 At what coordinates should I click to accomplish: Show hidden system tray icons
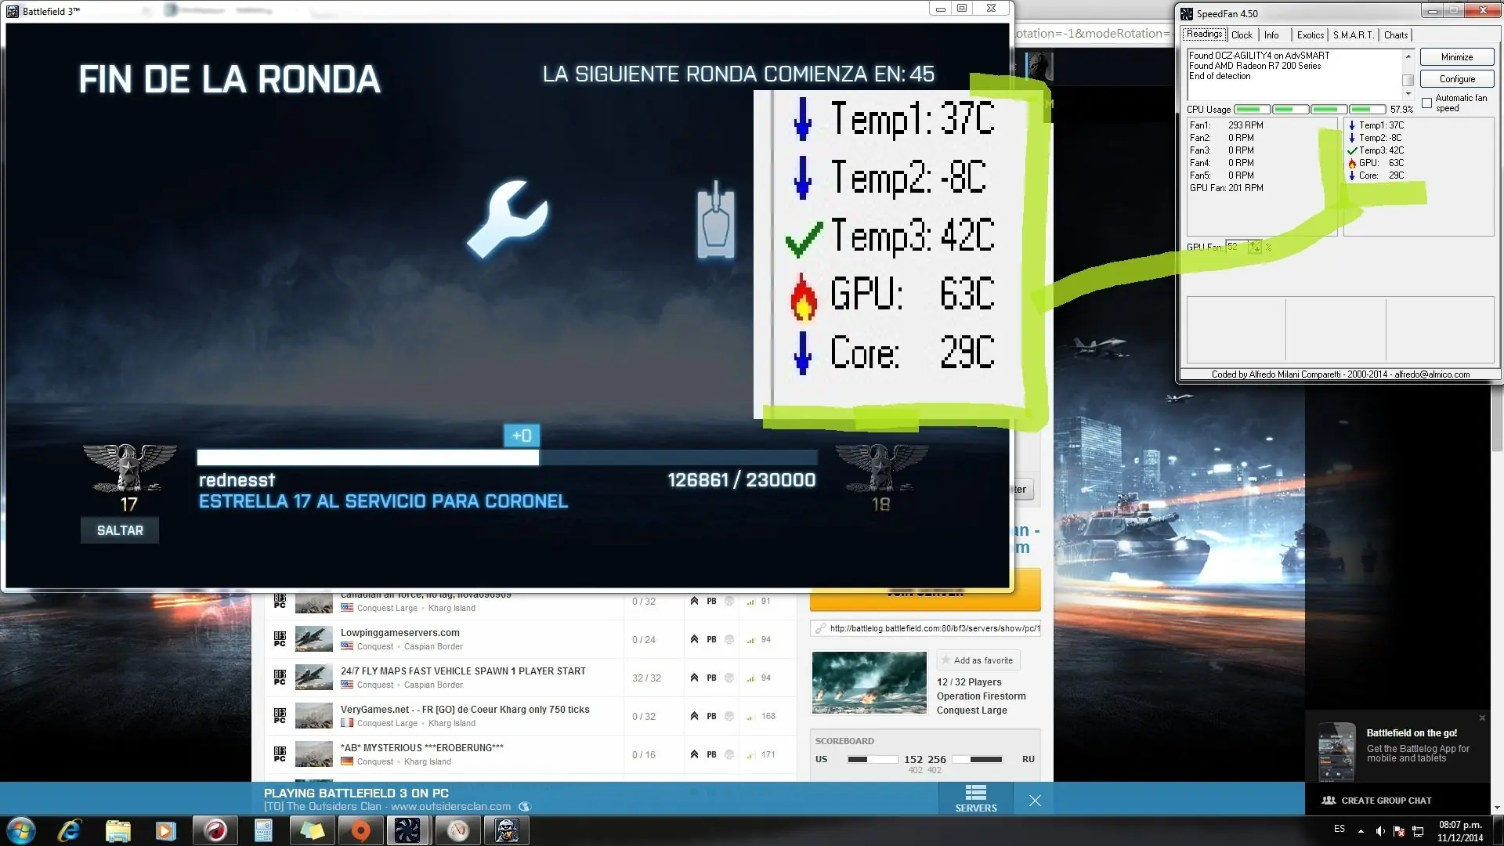point(1361,831)
